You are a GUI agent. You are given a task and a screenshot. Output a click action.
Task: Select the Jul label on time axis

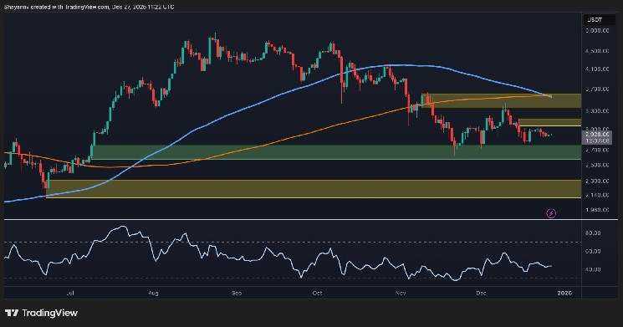click(70, 294)
